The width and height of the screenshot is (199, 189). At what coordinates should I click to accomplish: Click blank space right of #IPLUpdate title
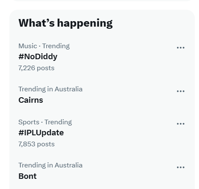click(119, 133)
